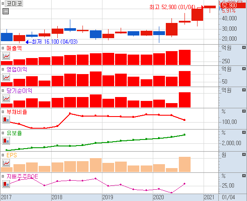The image size is (247, 201).
Task: Click the 40,000 price axis label
Action: tap(229, 18)
